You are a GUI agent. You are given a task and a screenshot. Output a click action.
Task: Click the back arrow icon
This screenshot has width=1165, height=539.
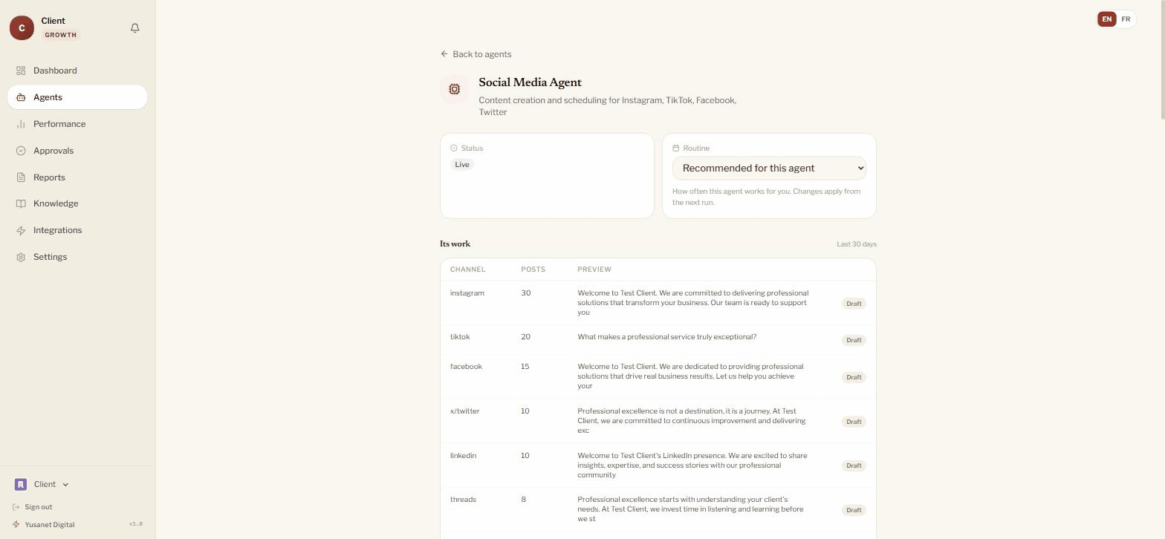pos(444,53)
